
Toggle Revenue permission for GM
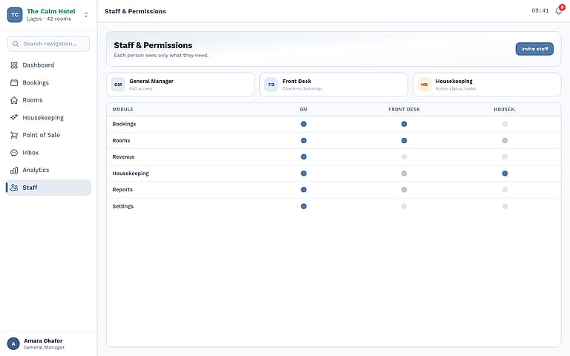[304, 157]
